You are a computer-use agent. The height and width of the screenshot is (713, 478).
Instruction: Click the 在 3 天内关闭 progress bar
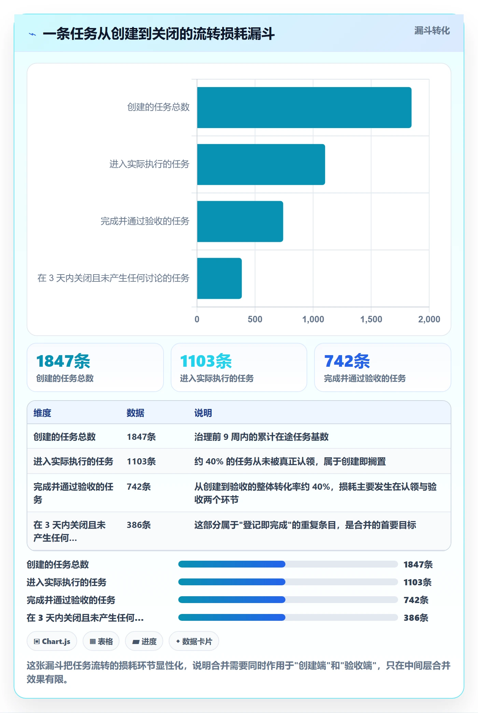click(x=288, y=617)
